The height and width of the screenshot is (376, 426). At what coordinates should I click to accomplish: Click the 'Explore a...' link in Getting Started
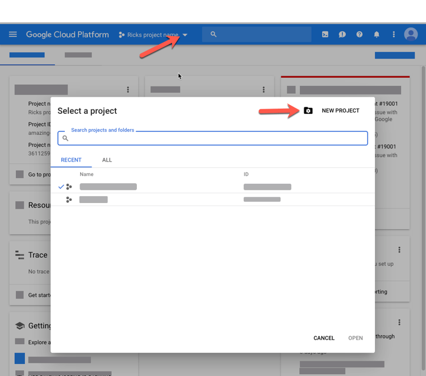coord(39,342)
